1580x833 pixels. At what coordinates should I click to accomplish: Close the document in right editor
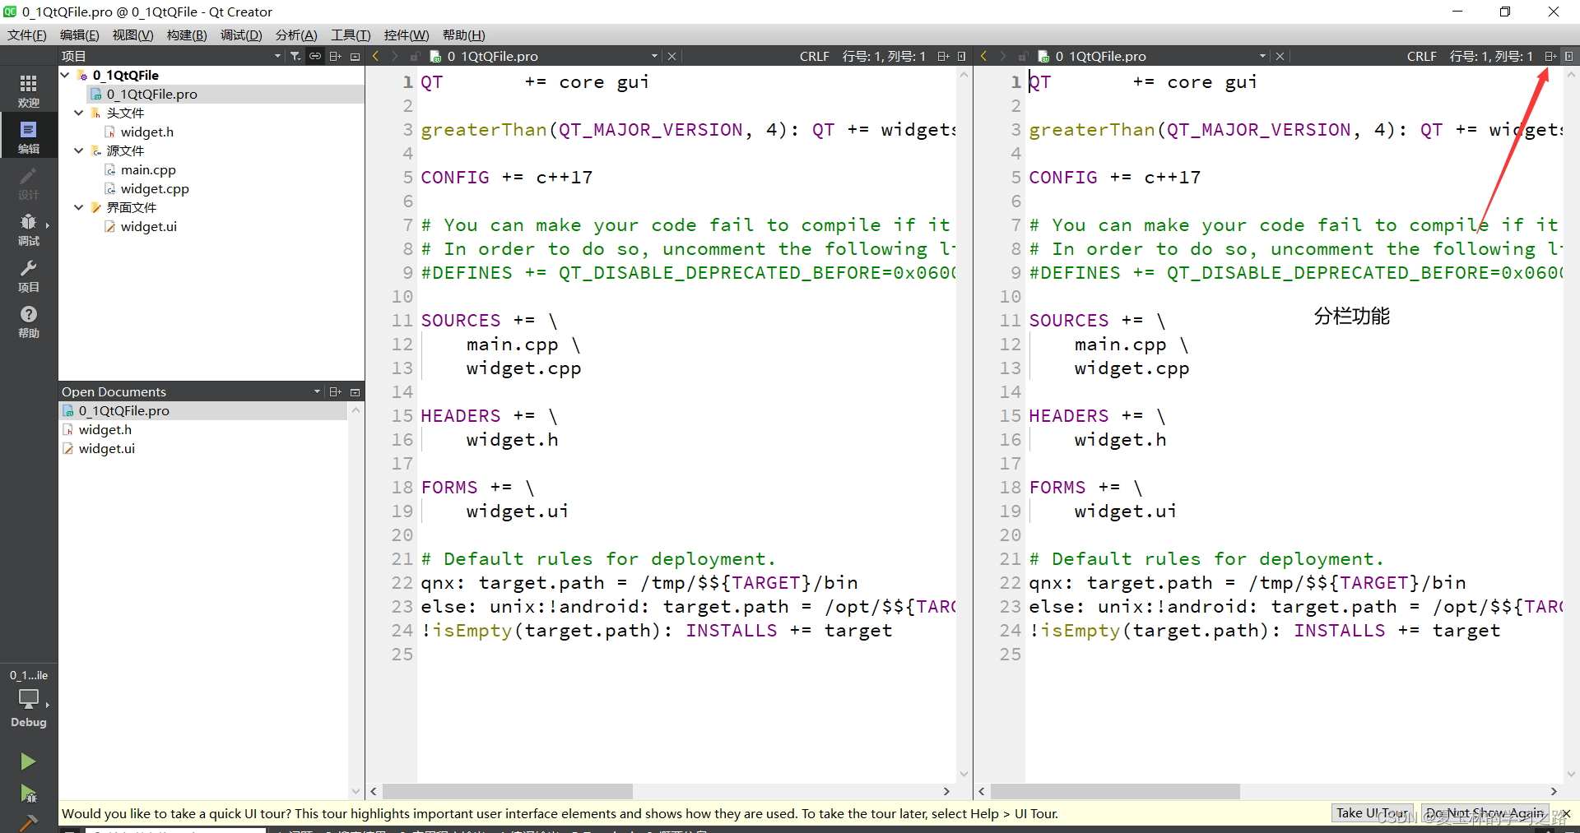(1280, 56)
